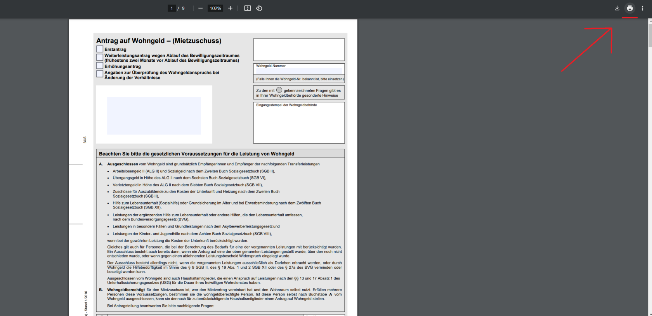Open the more actions three-dot menu
Screen dimensions: 652x316
click(x=642, y=8)
